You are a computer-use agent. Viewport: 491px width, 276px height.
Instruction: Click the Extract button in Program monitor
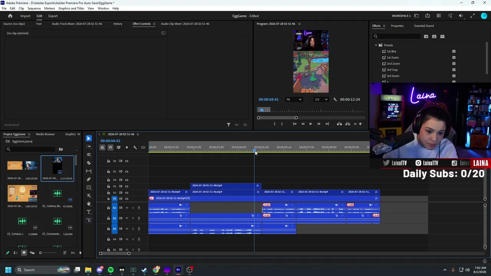(348, 124)
